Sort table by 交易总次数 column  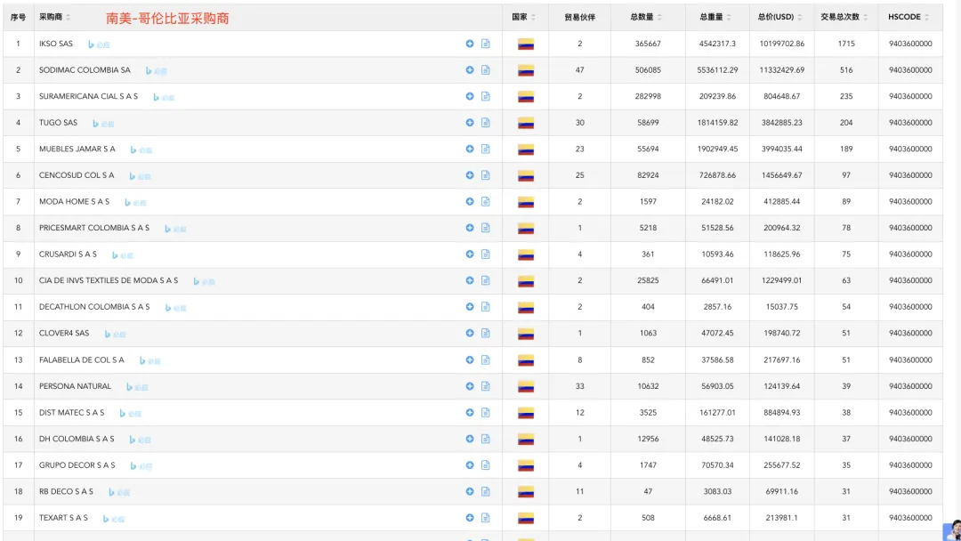click(866, 18)
